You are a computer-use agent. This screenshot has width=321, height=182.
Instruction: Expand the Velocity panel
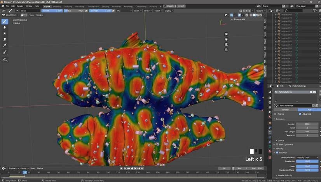[279, 149]
